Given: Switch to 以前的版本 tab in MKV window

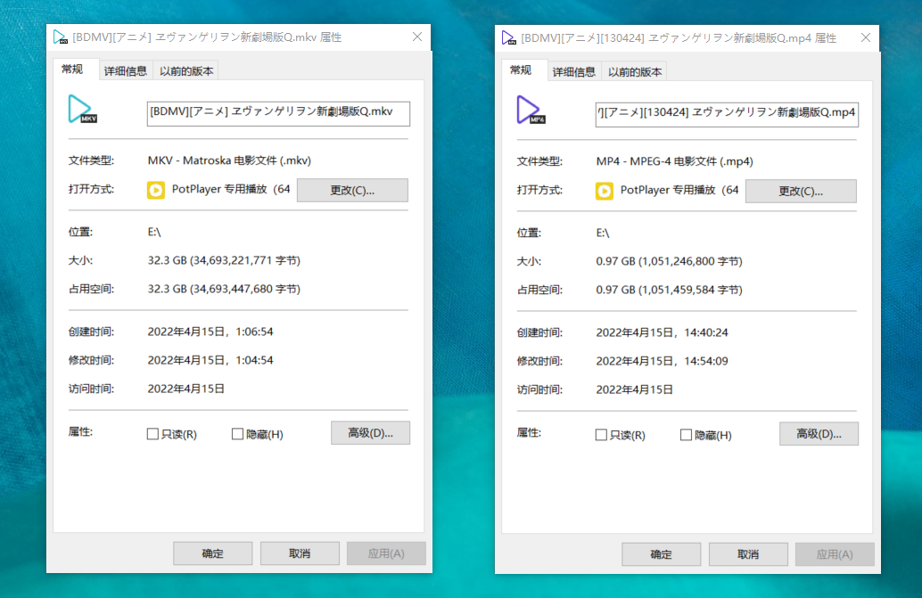Looking at the screenshot, I should (x=186, y=71).
